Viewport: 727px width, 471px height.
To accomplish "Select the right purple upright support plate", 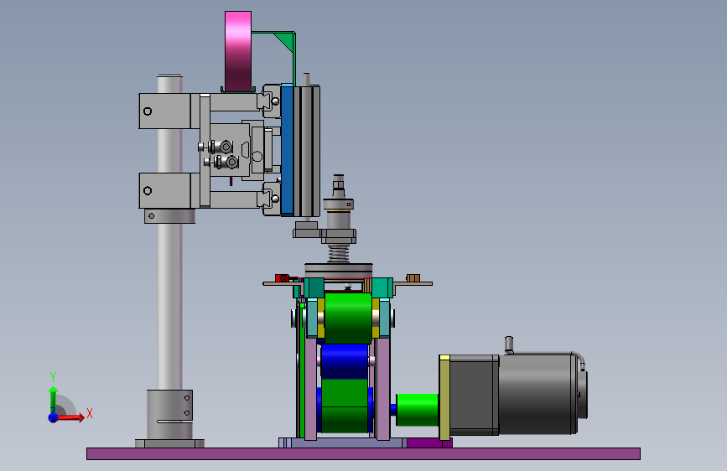I will coord(383,390).
